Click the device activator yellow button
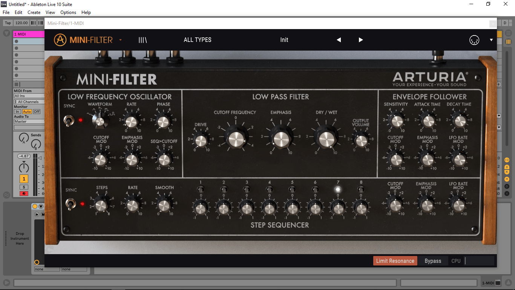The height and width of the screenshot is (290, 515). [x=35, y=207]
